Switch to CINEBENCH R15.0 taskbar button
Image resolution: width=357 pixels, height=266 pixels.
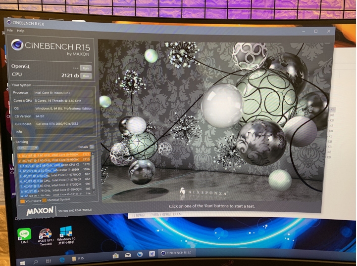coord(176,253)
